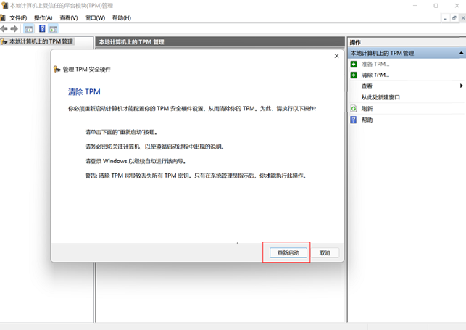Image resolution: width=466 pixels, height=330 pixels.
Task: Click 从此处新建窗口 in actions pane
Action: tap(380, 97)
